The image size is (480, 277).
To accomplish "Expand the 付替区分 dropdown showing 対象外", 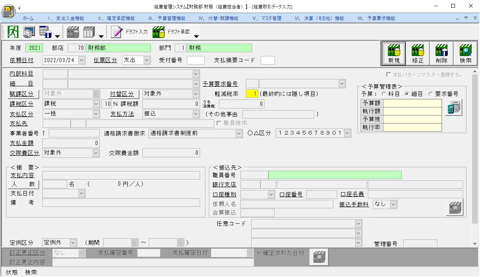I will point(196,94).
